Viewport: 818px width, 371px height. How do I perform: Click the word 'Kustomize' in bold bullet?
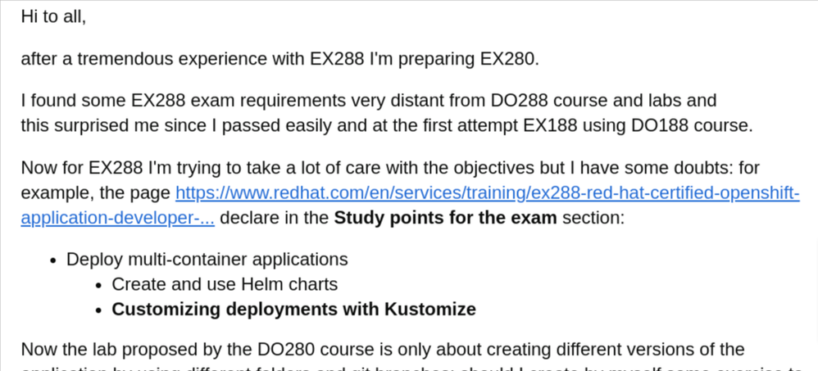pyautogui.click(x=429, y=310)
